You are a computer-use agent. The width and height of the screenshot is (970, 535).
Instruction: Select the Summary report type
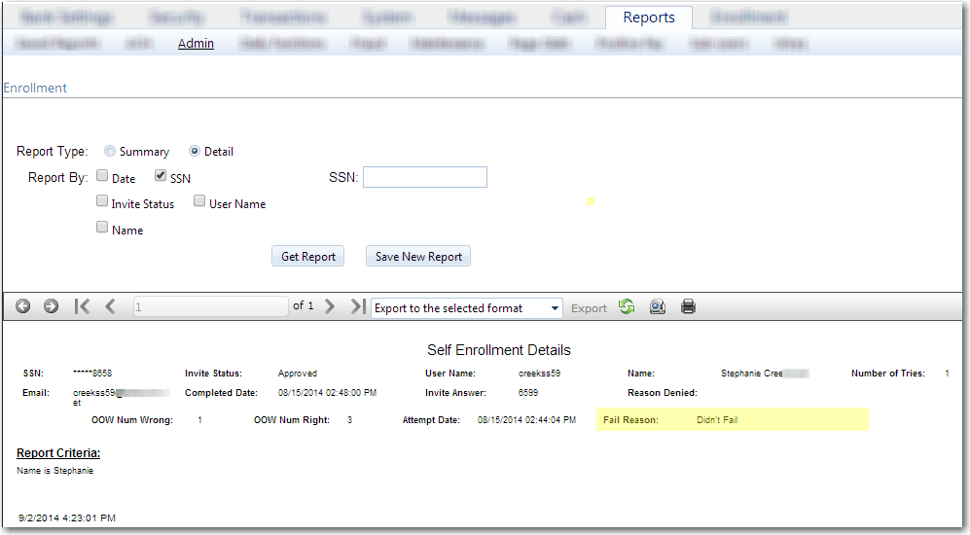110,152
